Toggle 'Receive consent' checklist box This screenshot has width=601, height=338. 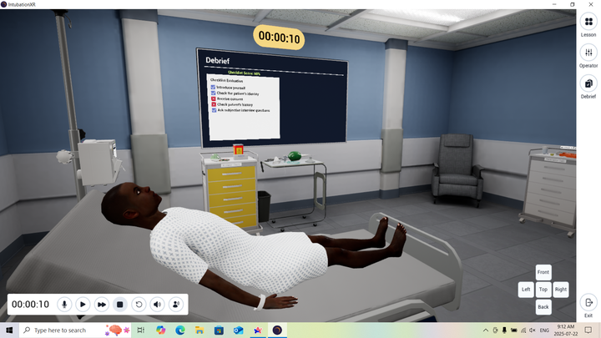click(214, 98)
